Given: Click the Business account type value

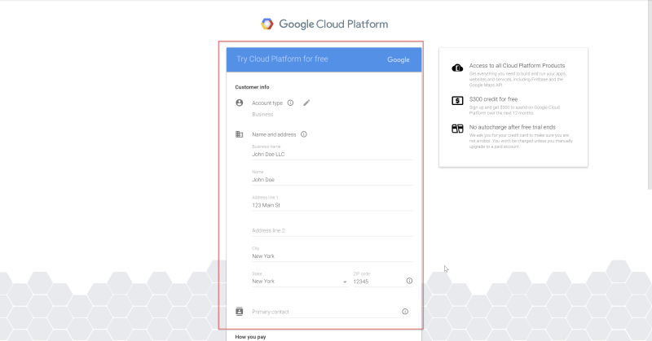Looking at the screenshot, I should coord(262,114).
